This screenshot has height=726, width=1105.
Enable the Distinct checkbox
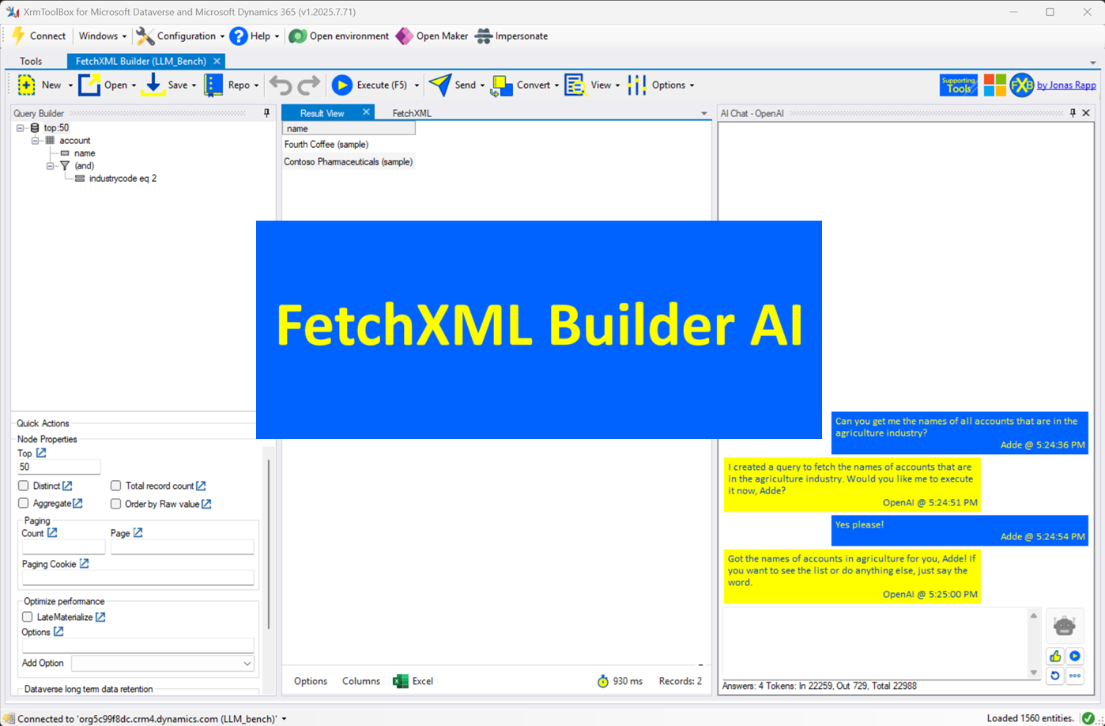point(24,486)
